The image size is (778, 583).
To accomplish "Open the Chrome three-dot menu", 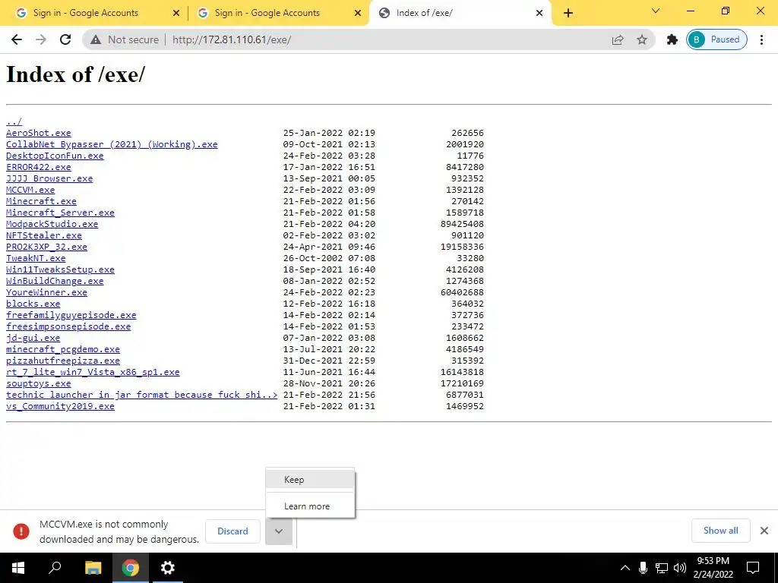I will pyautogui.click(x=761, y=39).
